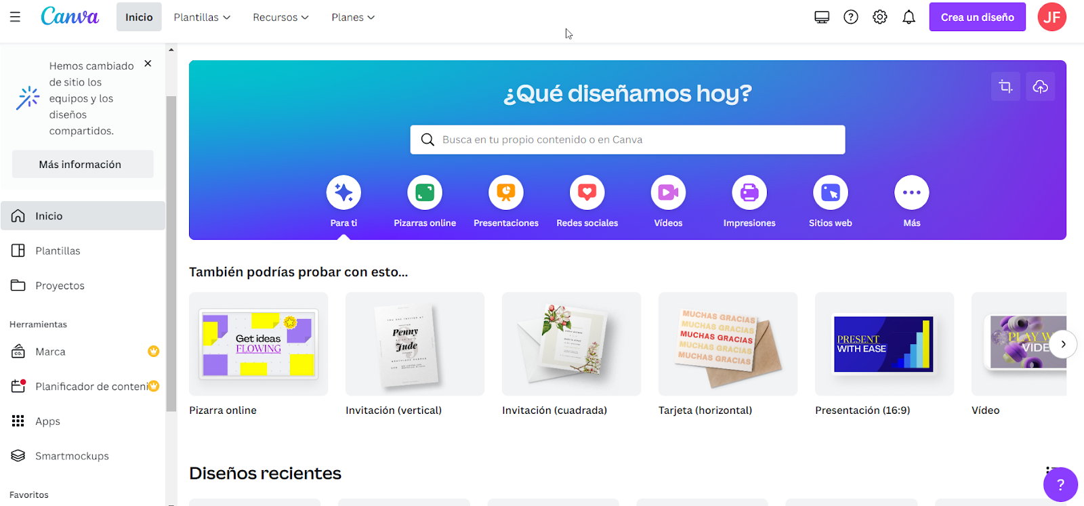Select the Pizarras online category icon
The image size is (1084, 506).
click(425, 193)
